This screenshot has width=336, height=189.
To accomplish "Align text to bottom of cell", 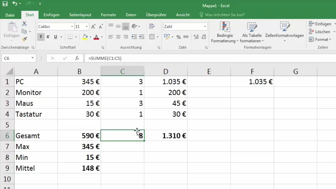I will tap(126, 26).
